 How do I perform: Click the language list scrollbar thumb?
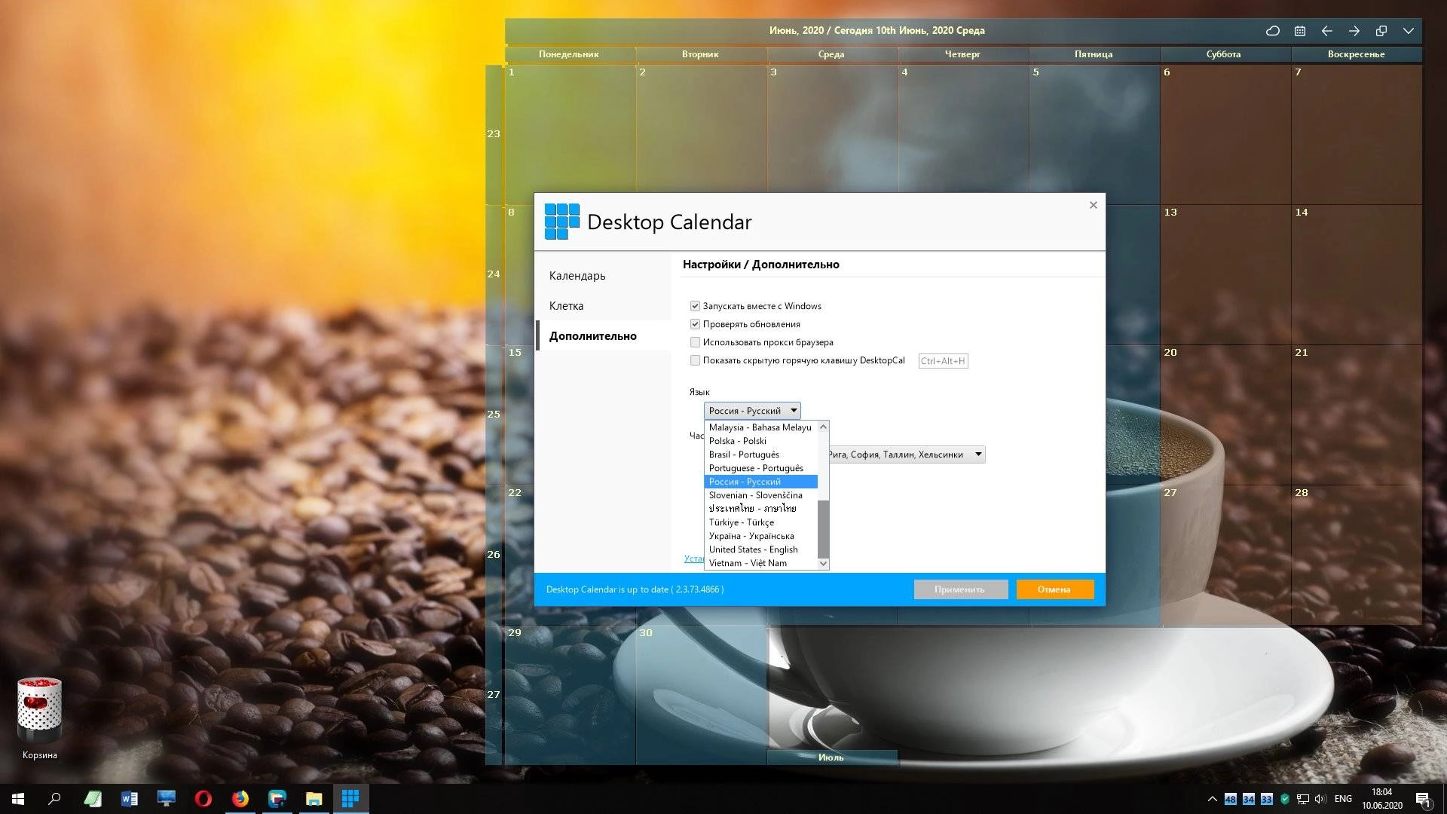823,529
